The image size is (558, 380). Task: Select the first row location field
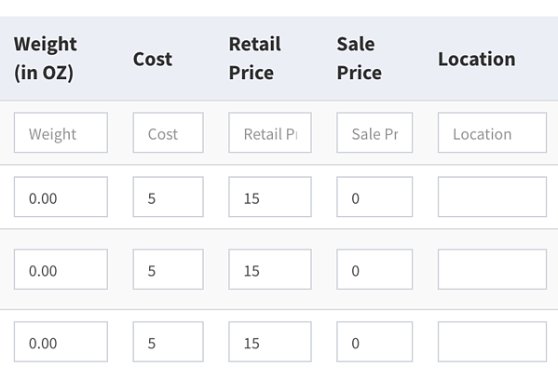tap(492, 197)
